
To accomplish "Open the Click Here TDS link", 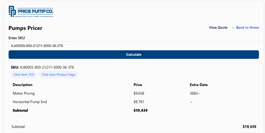I will click(24, 75).
